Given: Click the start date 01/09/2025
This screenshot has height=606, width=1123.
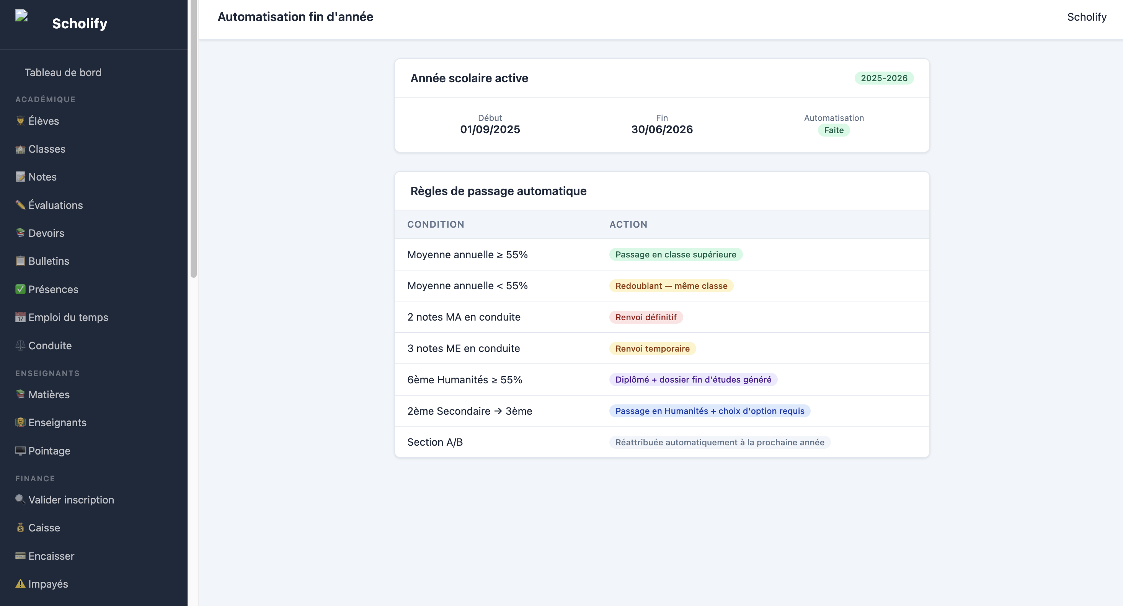Looking at the screenshot, I should click(x=490, y=129).
